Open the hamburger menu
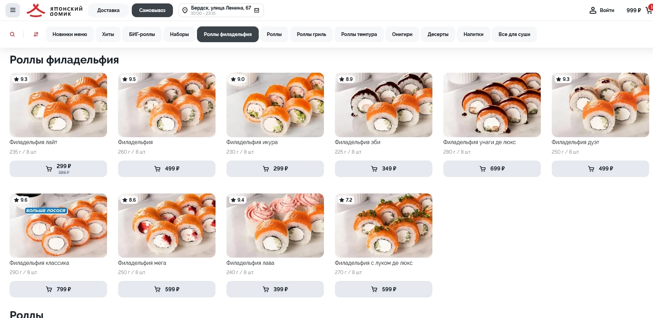Screen dimensions: 653x318 click(13, 10)
